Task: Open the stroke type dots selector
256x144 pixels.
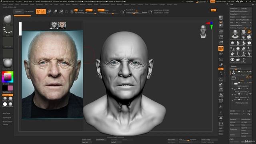Action: (8, 31)
